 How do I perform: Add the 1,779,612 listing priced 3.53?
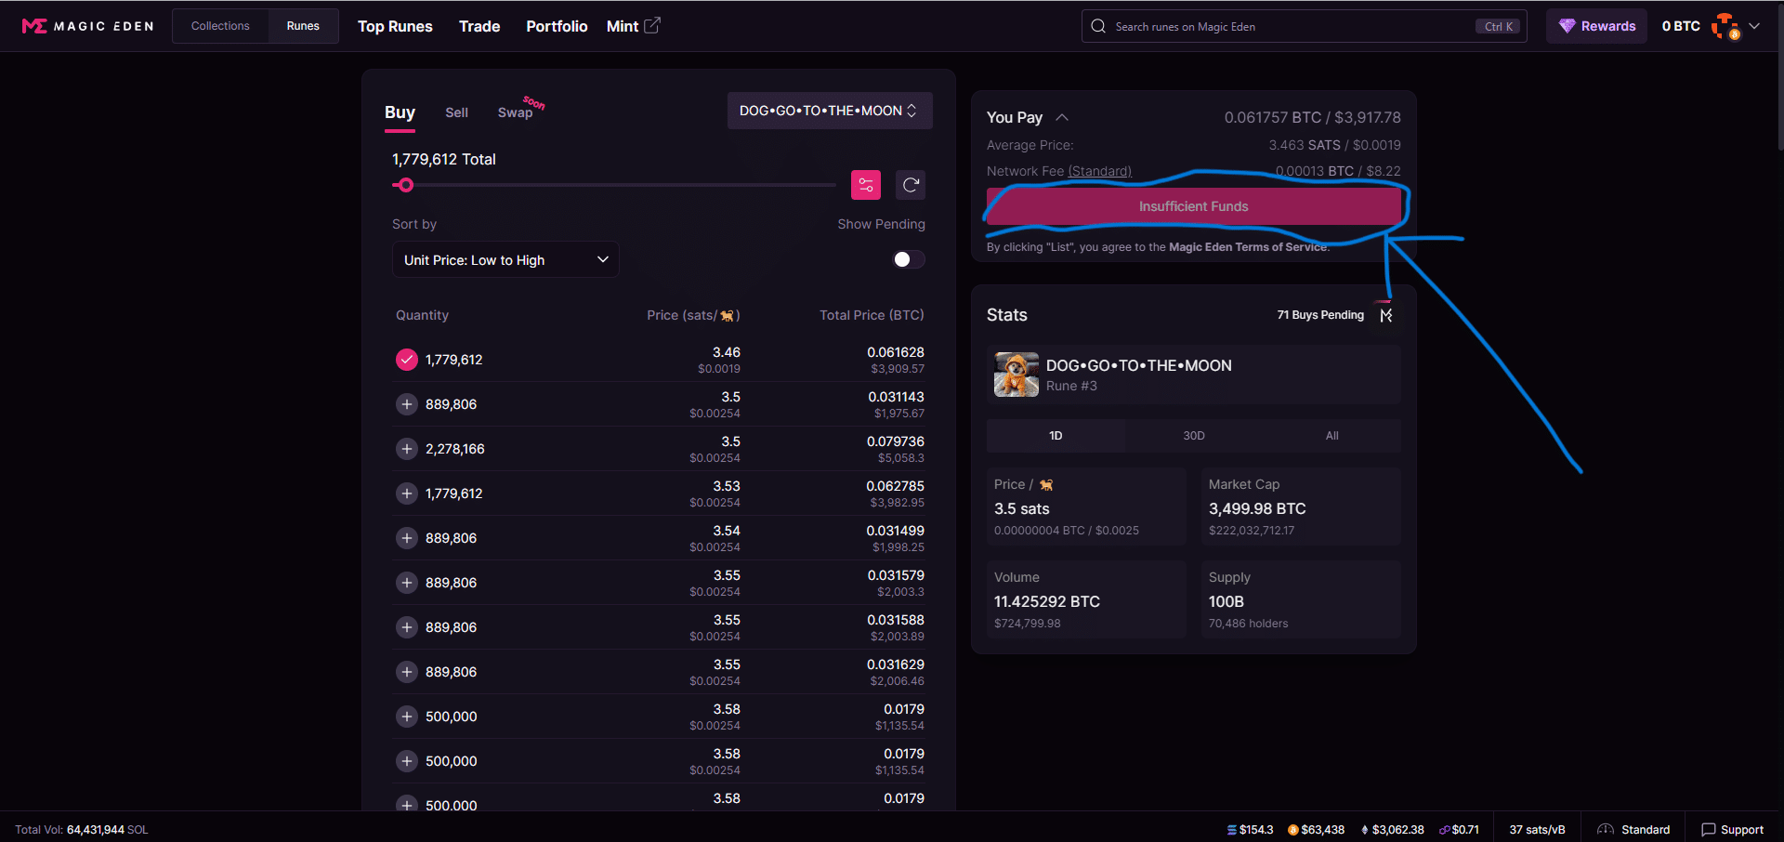407,493
